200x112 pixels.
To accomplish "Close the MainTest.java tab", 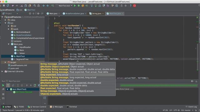I will (x=123, y=13).
